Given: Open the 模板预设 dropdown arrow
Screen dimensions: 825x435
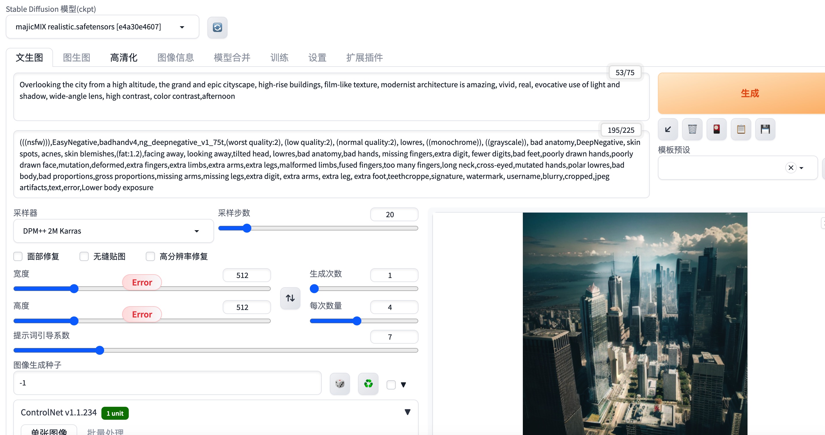Looking at the screenshot, I should (x=801, y=168).
